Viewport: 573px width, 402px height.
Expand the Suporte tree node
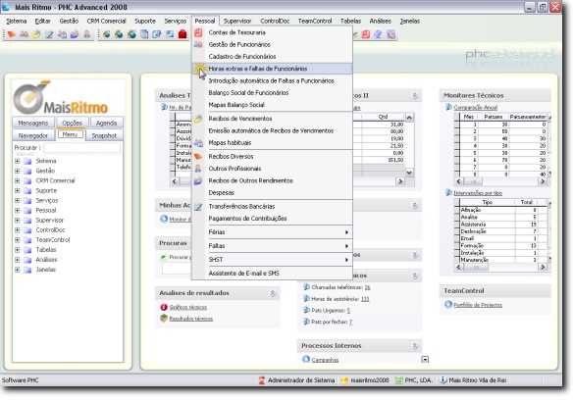[x=18, y=190]
